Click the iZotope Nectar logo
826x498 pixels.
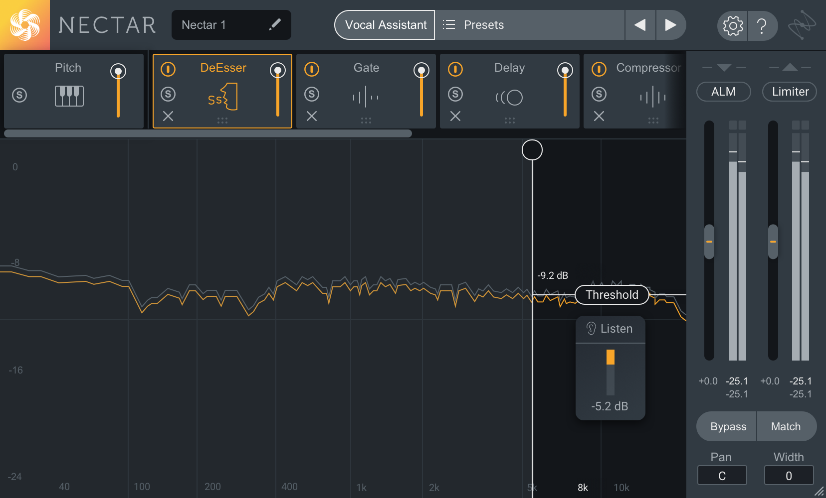25,25
